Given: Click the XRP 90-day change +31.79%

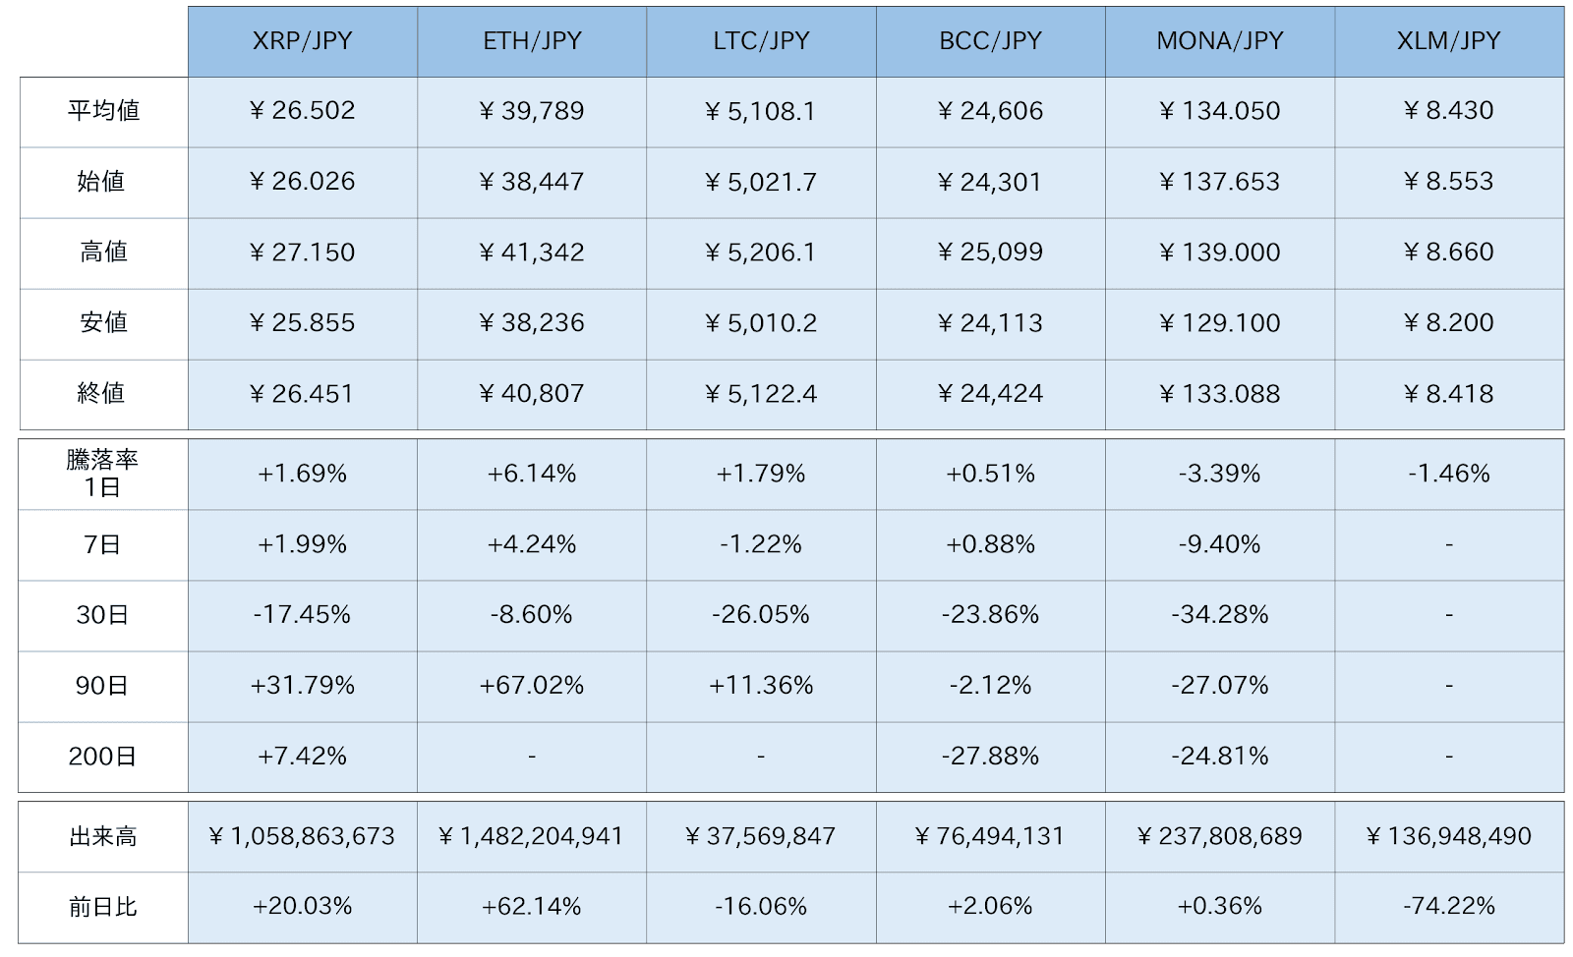Looking at the screenshot, I should 302,686.
